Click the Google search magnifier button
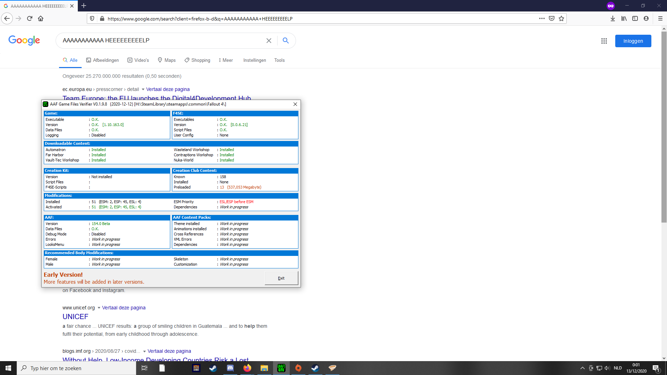The width and height of the screenshot is (667, 375). click(x=286, y=41)
